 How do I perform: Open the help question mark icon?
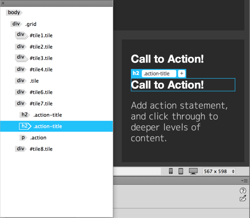point(243,191)
